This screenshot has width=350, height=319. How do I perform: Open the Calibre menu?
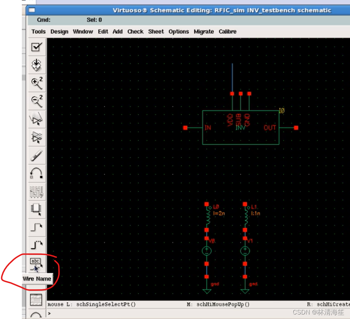coord(228,32)
